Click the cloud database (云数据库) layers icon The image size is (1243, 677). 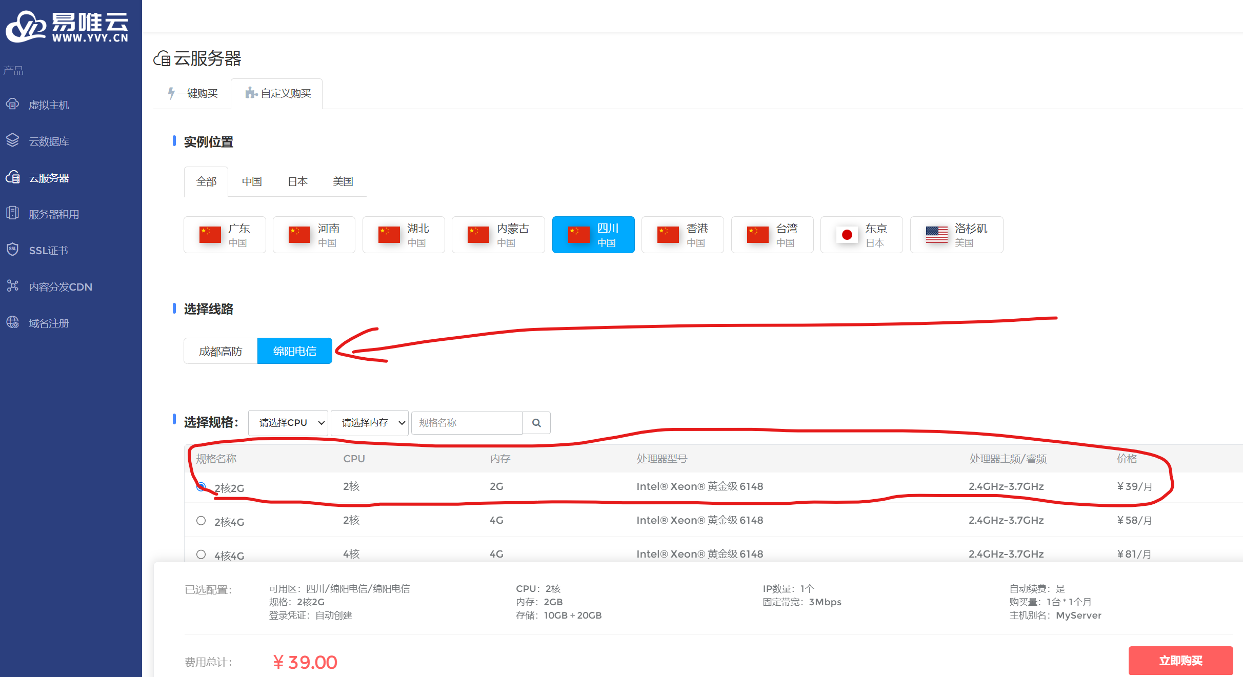point(12,140)
